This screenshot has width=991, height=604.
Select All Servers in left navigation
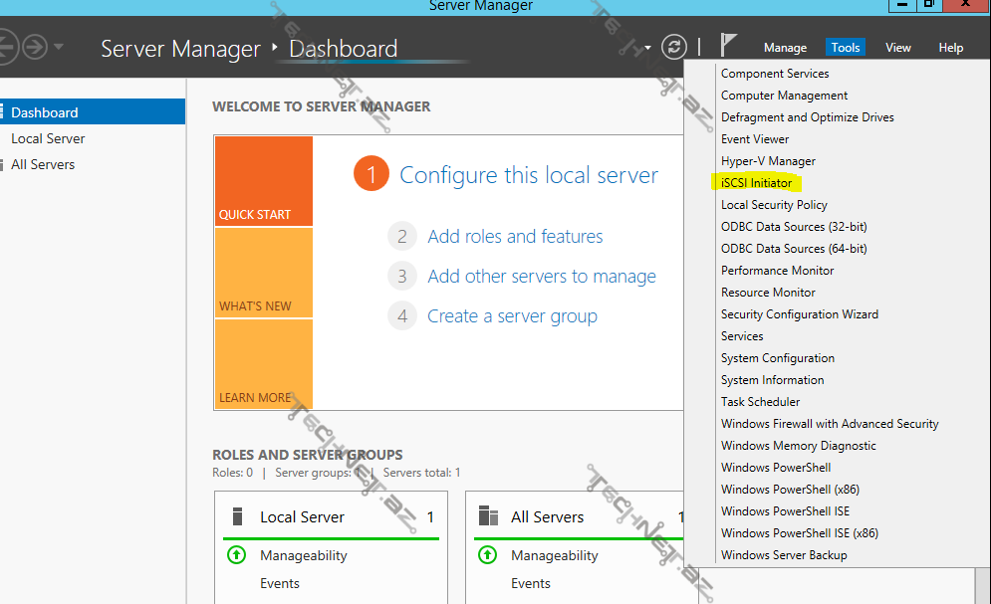[43, 164]
